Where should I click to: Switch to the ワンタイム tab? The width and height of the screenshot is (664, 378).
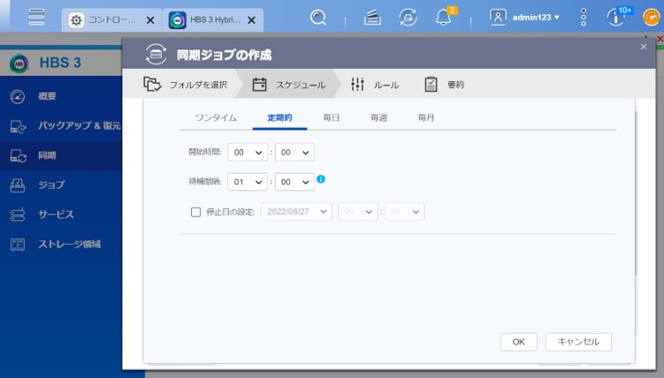tap(216, 117)
